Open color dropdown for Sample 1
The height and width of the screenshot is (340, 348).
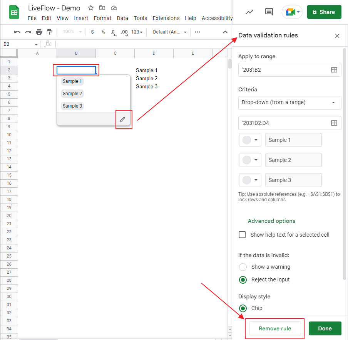click(250, 140)
